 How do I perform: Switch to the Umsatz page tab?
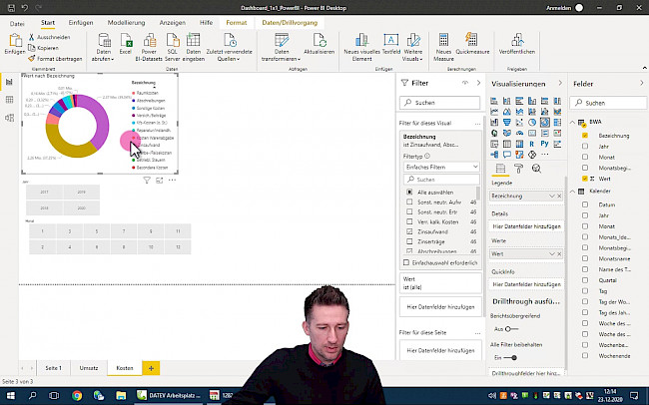89,368
